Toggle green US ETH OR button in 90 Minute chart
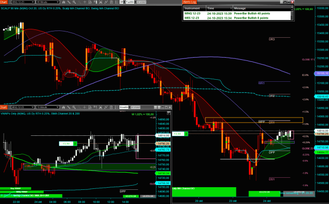 point(264,194)
